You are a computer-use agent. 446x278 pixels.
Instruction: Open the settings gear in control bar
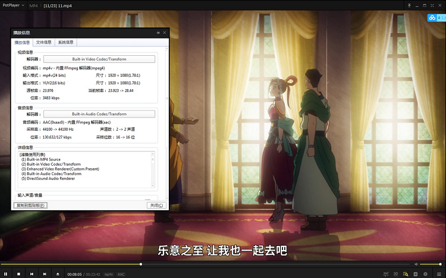tap(425, 274)
